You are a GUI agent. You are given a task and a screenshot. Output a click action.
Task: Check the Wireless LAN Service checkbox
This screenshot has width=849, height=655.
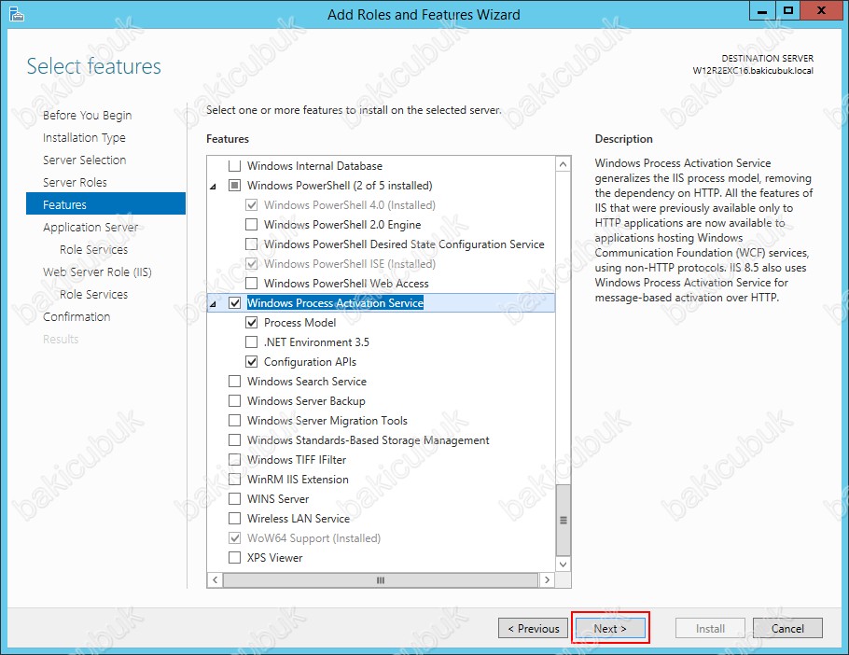coord(234,519)
